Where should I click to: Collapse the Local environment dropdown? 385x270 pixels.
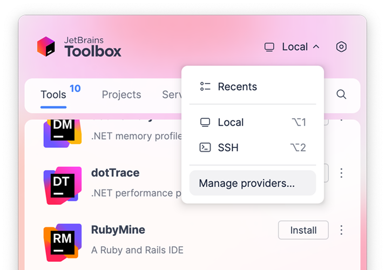click(x=292, y=47)
